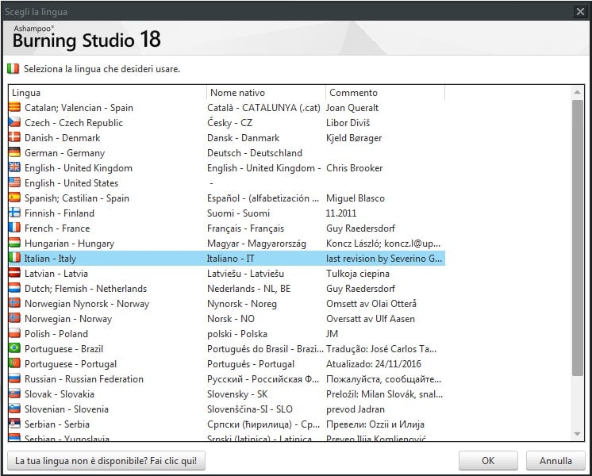Click the Italy flag in the selected row
This screenshot has width=592, height=476.
[15, 258]
